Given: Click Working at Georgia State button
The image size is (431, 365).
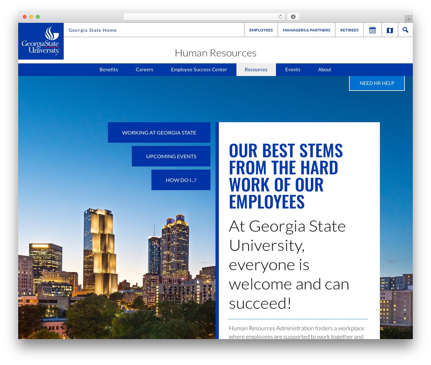Looking at the screenshot, I should point(159,133).
